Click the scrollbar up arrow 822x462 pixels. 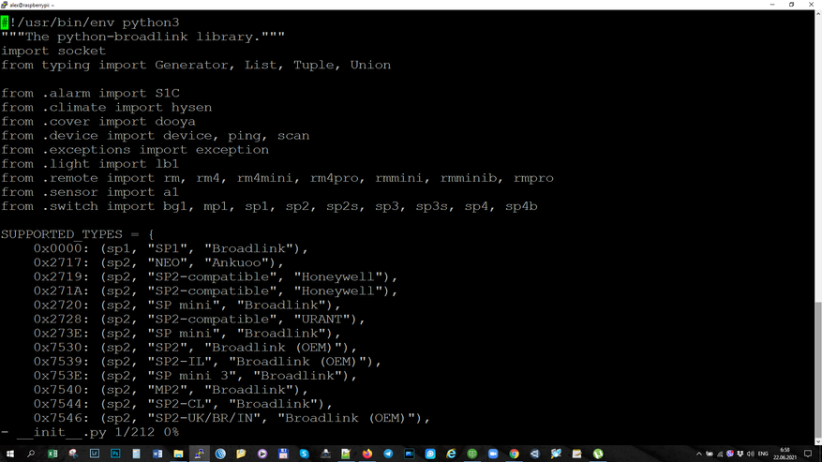click(818, 14)
